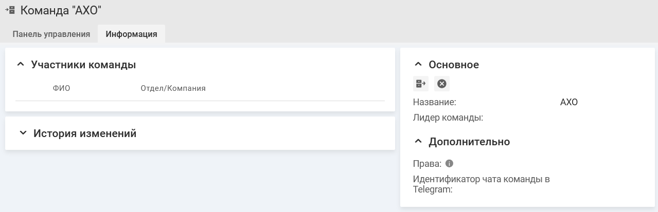Click the Дополнительно heading text
Screen dimensions: 658x212
click(469, 142)
